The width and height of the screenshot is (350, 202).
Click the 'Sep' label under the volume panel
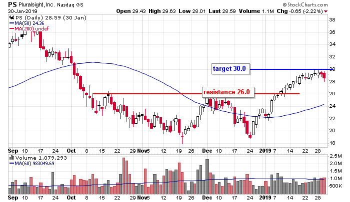tap(13, 198)
